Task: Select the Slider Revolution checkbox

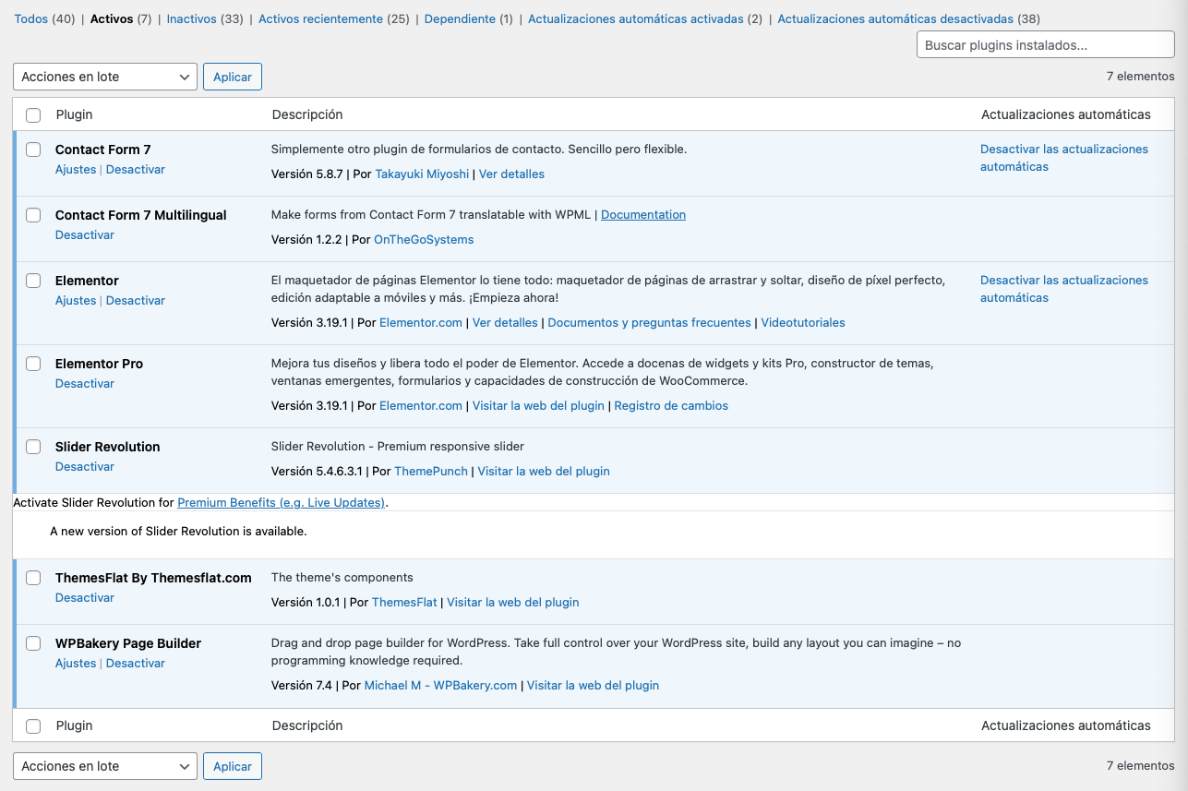Action: 33,447
